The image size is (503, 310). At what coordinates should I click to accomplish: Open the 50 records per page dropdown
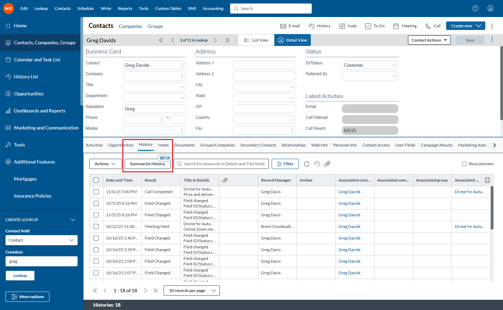pyautogui.click(x=192, y=291)
